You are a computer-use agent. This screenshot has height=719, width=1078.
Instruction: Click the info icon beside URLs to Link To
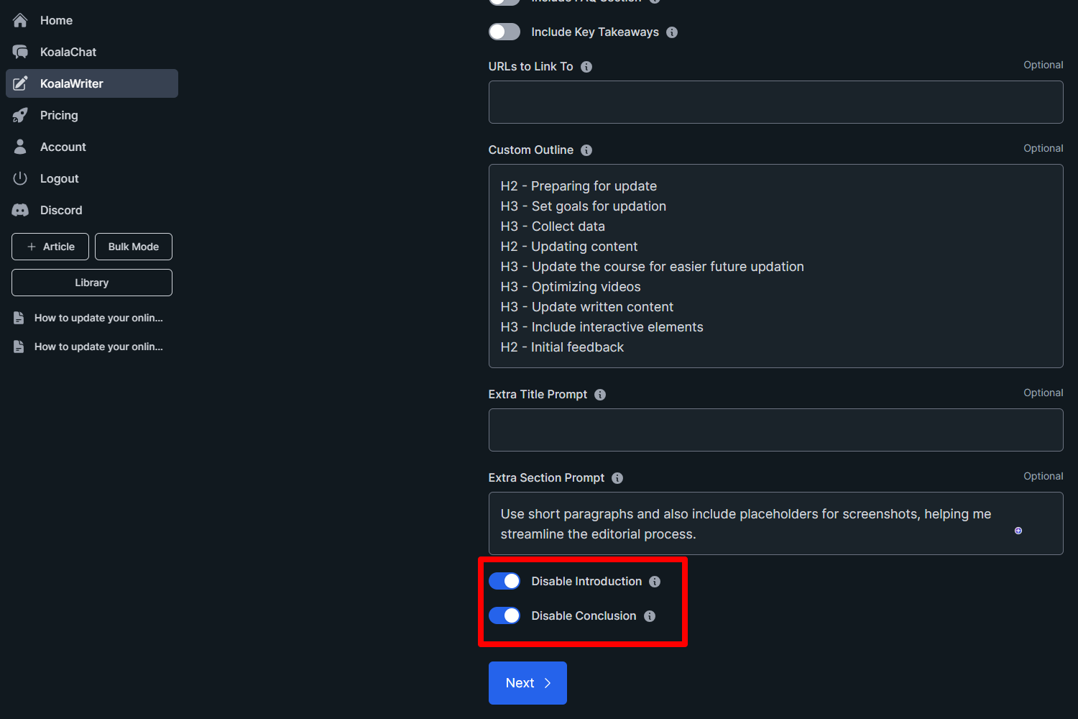point(586,66)
